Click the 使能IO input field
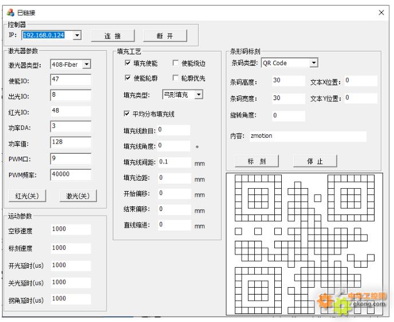This screenshot has height=322, width=394. point(70,80)
